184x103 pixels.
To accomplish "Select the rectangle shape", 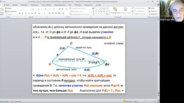I will (x=101, y=9).
